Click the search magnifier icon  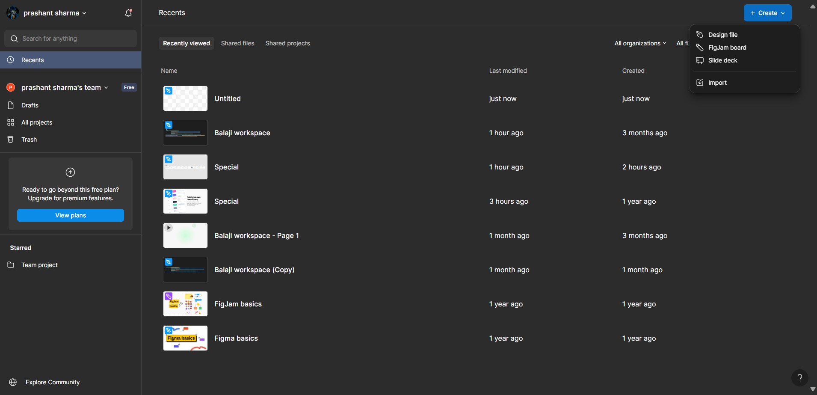[x=14, y=39]
